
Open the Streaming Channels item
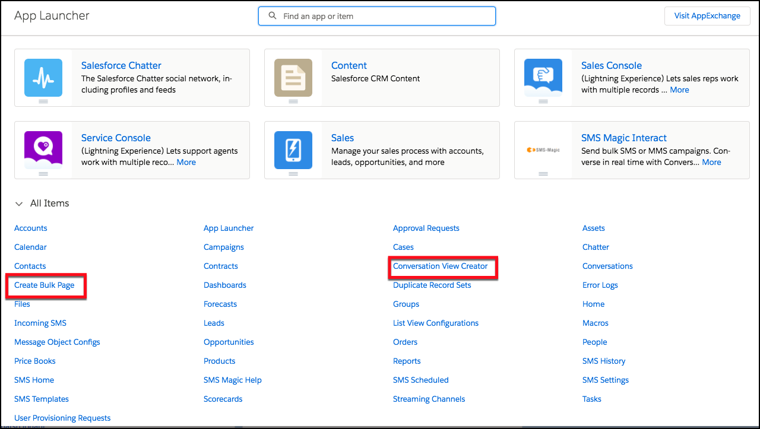(x=429, y=399)
